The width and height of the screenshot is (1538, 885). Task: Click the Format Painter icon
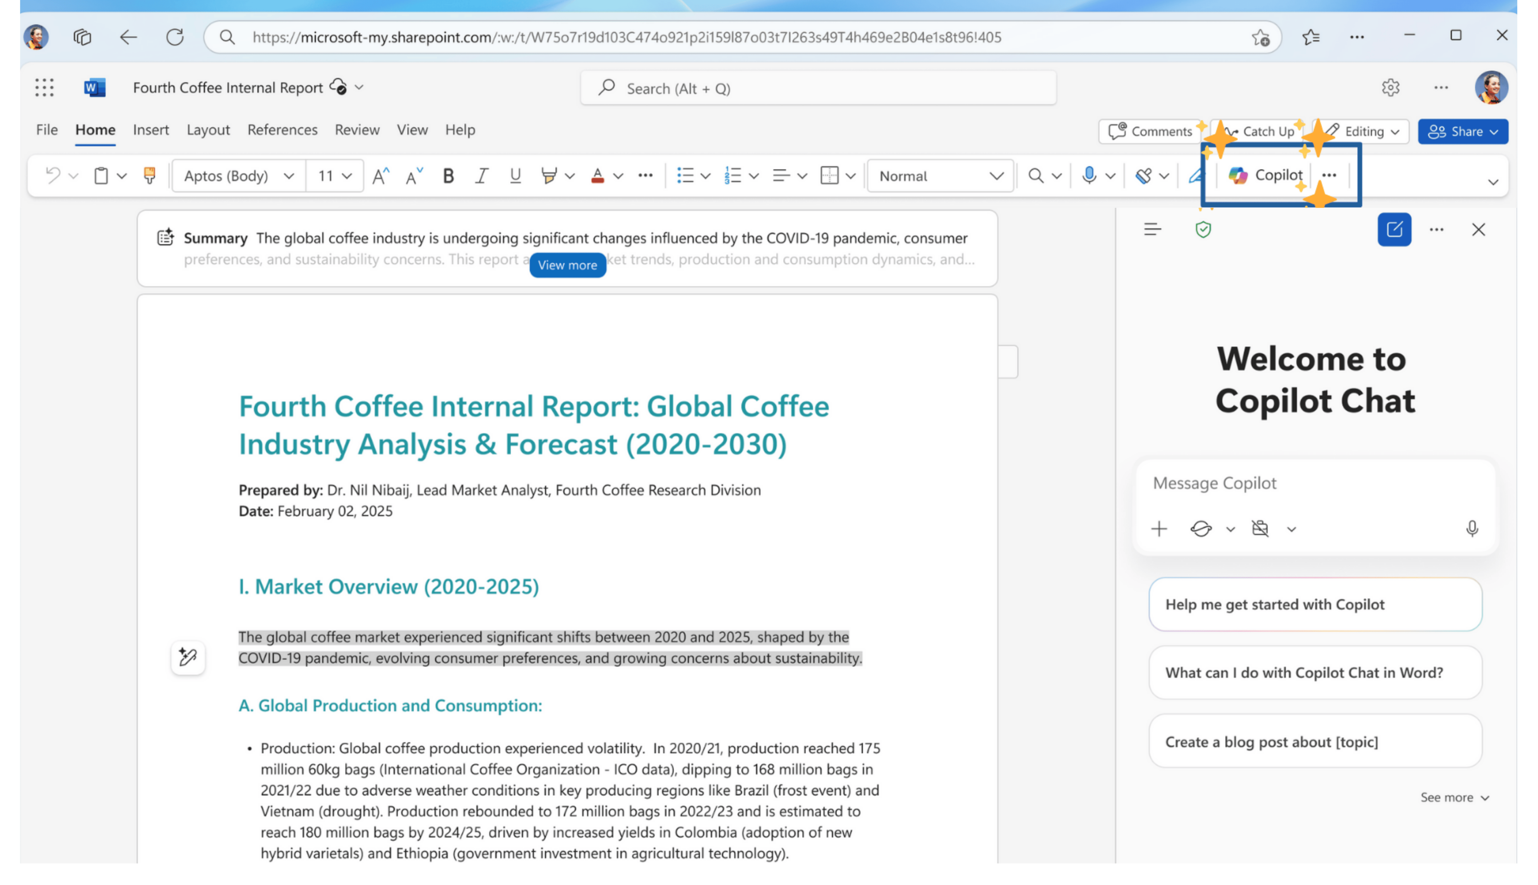click(x=149, y=176)
